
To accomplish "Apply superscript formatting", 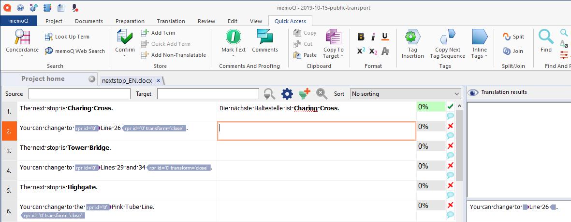I will (x=361, y=51).
